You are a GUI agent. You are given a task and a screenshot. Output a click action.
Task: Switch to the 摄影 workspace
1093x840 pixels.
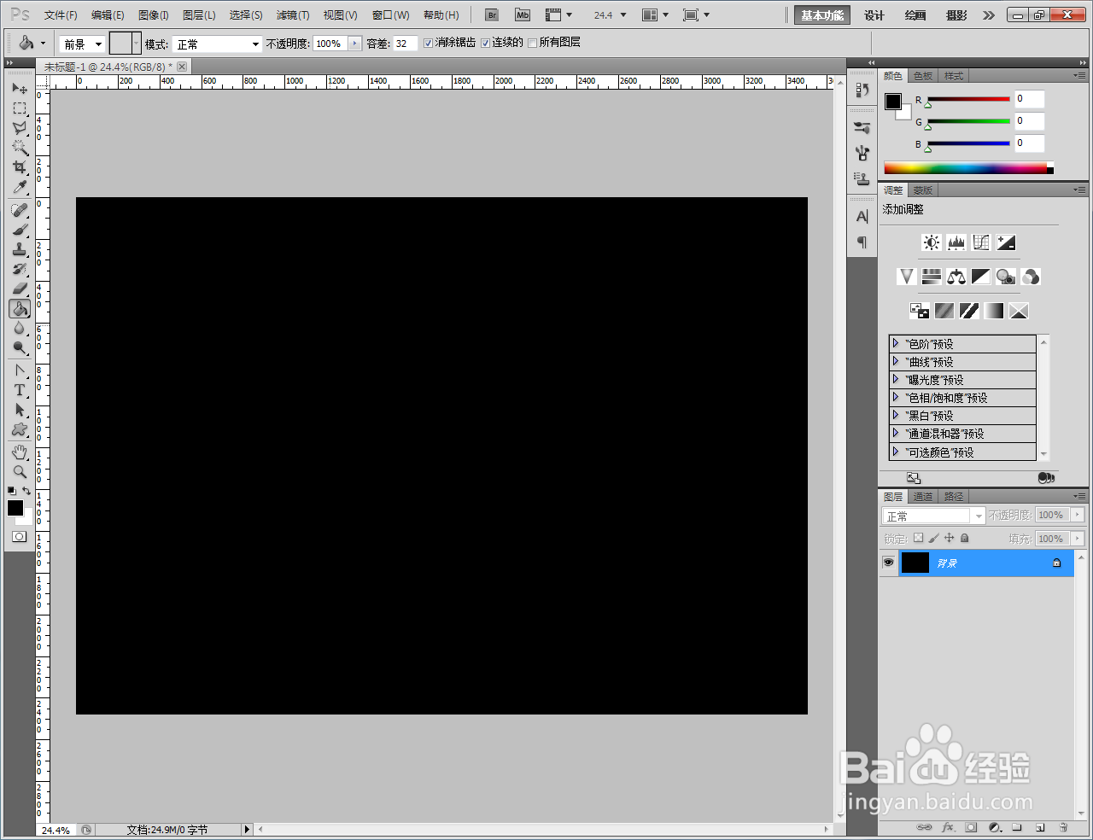click(x=956, y=15)
